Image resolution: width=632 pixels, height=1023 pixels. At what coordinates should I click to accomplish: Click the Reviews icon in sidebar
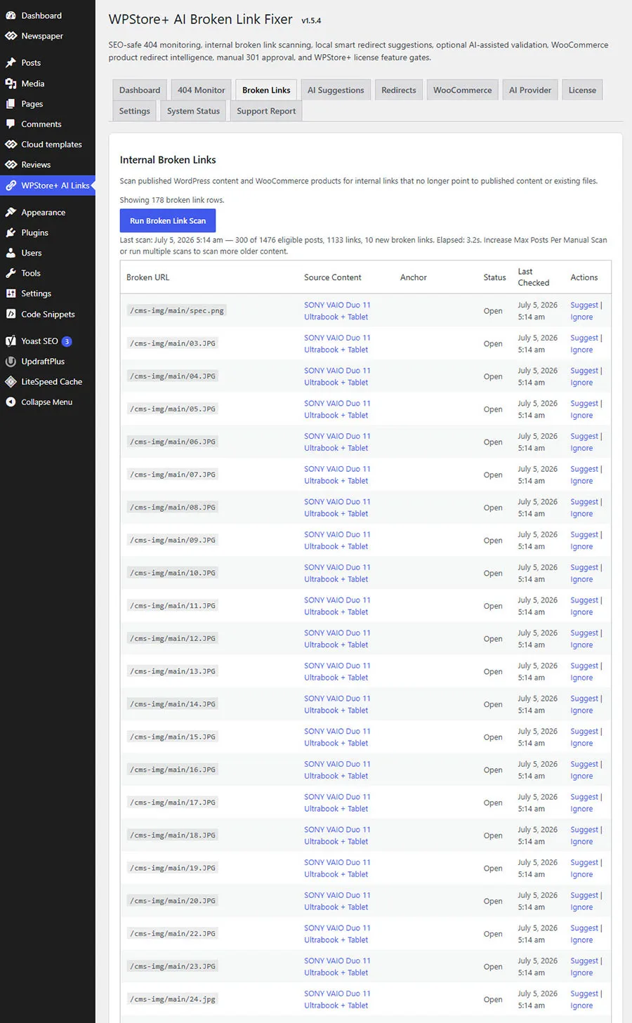pos(11,164)
